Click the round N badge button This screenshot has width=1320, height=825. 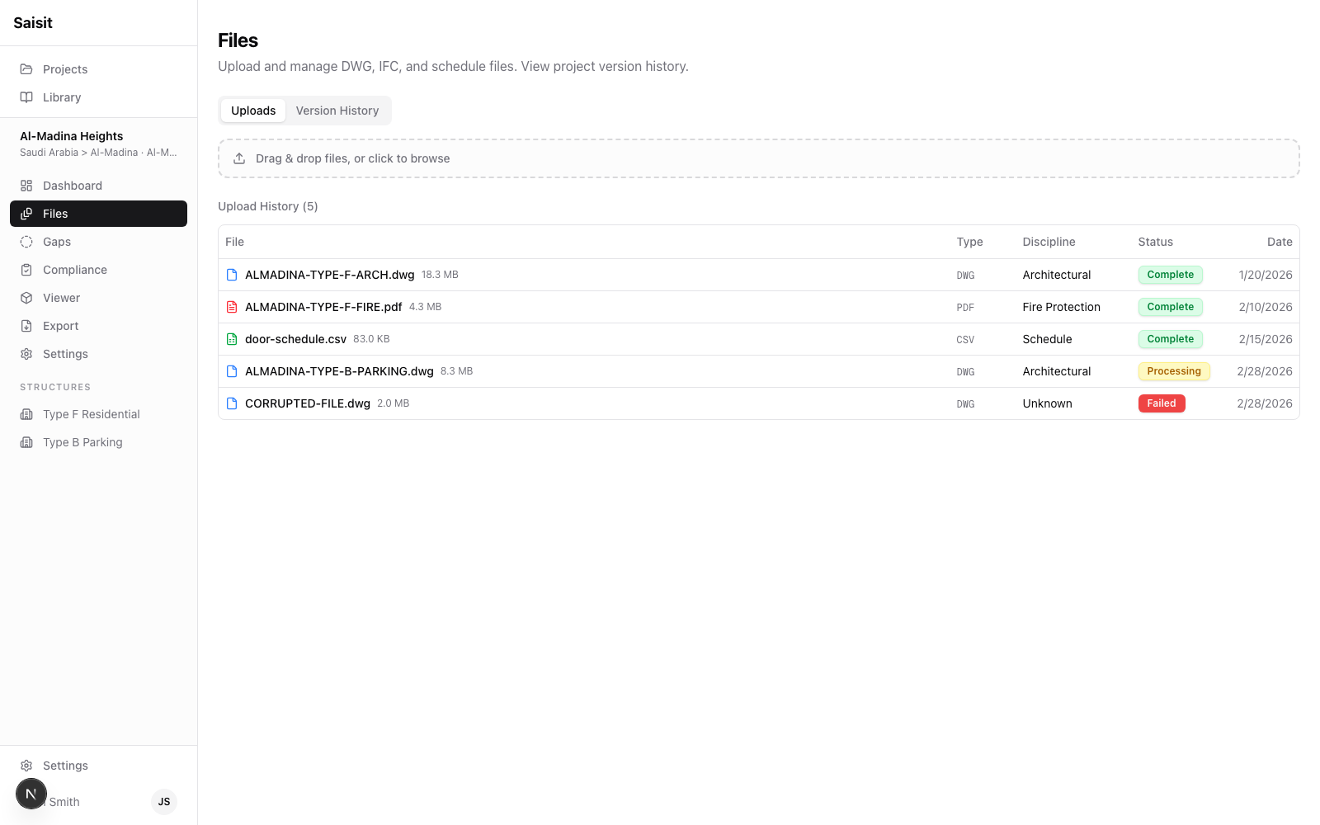click(31, 794)
